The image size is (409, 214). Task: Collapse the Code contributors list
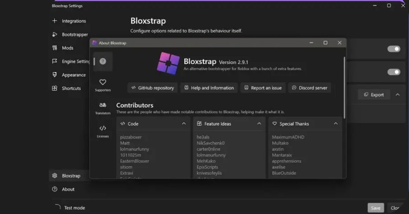(184, 124)
